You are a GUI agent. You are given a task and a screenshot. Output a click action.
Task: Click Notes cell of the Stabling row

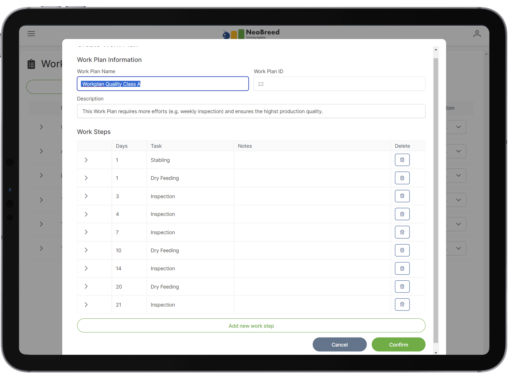tap(312, 160)
